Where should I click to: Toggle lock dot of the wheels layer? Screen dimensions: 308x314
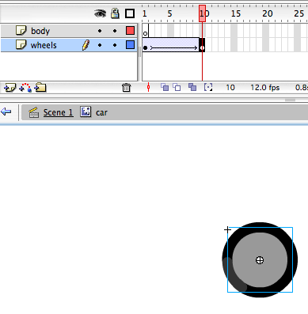tap(115, 45)
